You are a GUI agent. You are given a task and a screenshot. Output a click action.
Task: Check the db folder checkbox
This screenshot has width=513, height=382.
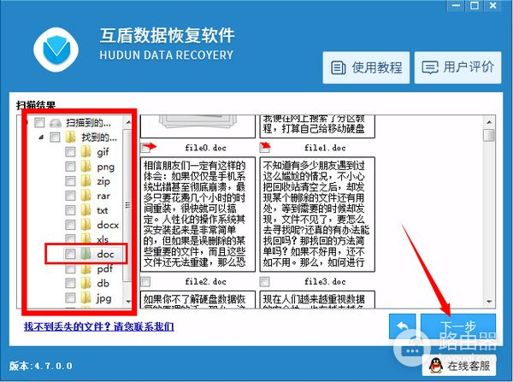[70, 283]
